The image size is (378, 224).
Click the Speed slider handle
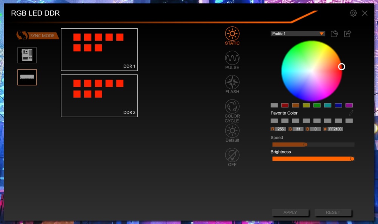coord(305,144)
